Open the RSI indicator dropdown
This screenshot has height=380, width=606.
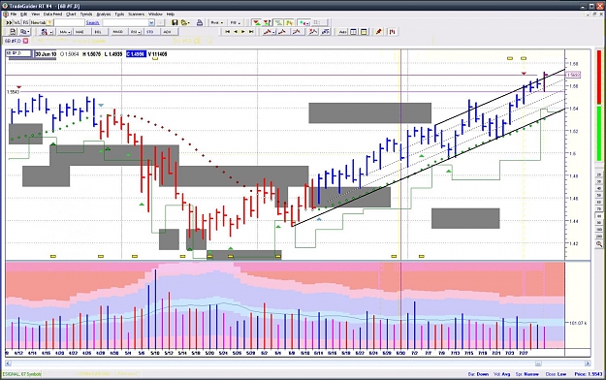135,32
